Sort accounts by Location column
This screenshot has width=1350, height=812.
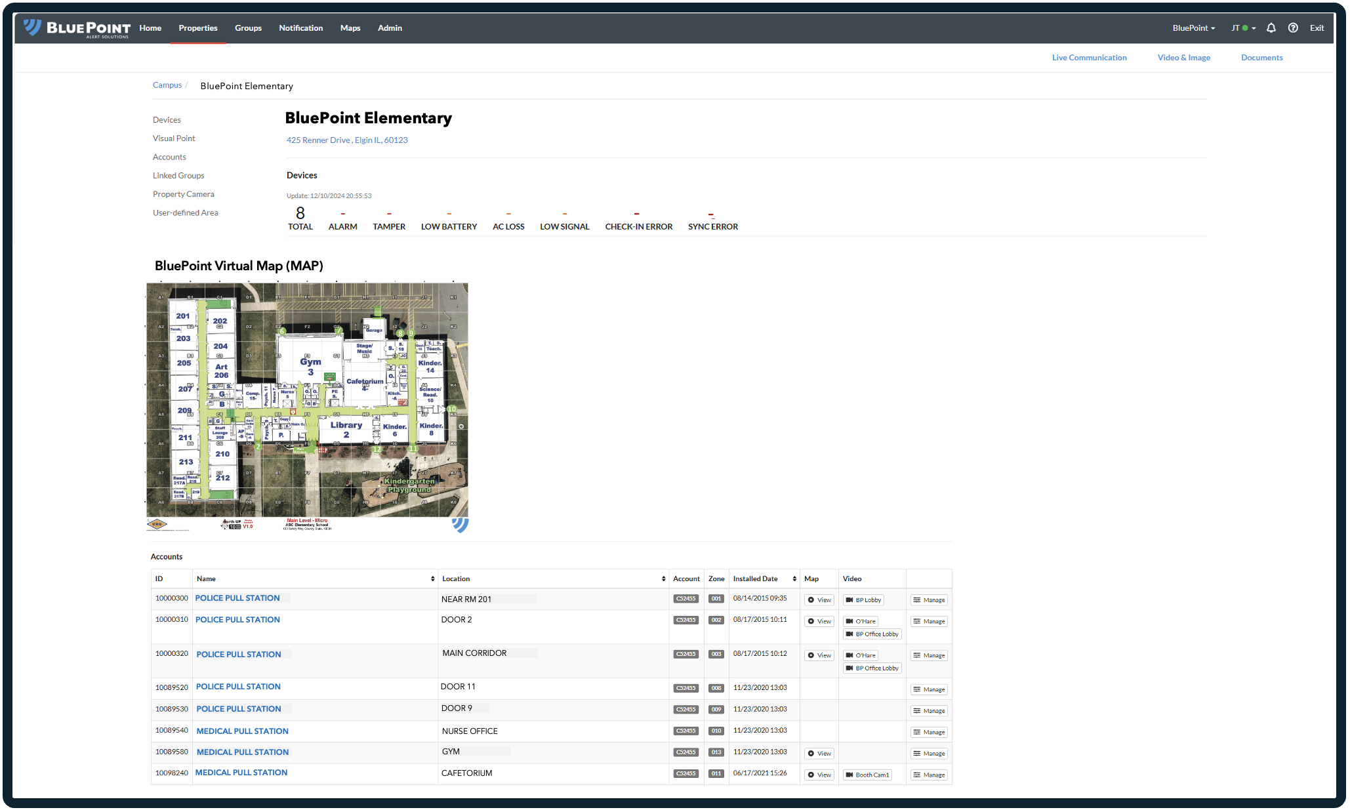coord(663,579)
